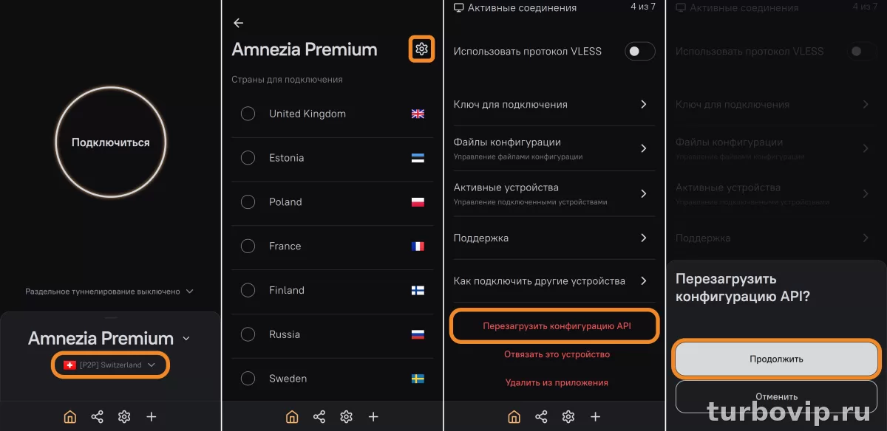Image resolution: width=887 pixels, height=431 pixels.
Task: Click the Перезагрузить конфигурацию API button
Action: (x=554, y=325)
